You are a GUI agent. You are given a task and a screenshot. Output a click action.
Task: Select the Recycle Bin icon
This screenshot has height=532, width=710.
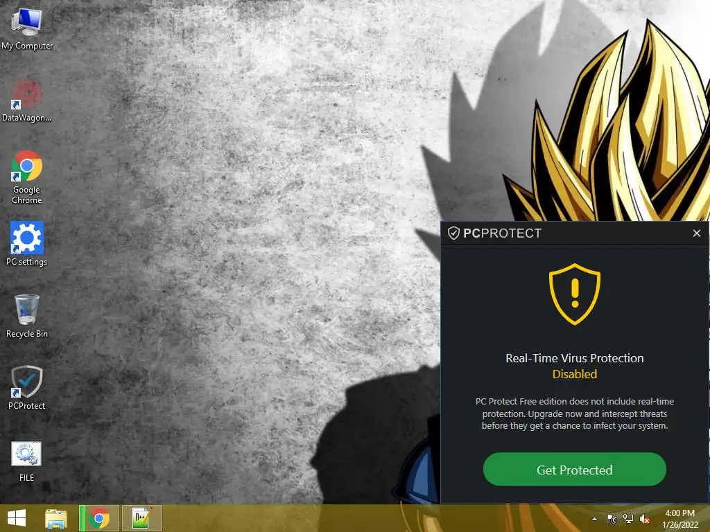27,316
